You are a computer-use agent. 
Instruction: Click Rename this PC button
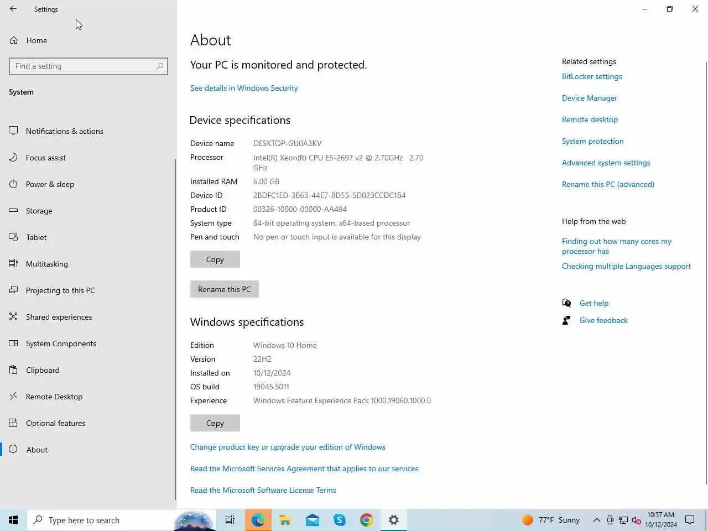pos(225,289)
